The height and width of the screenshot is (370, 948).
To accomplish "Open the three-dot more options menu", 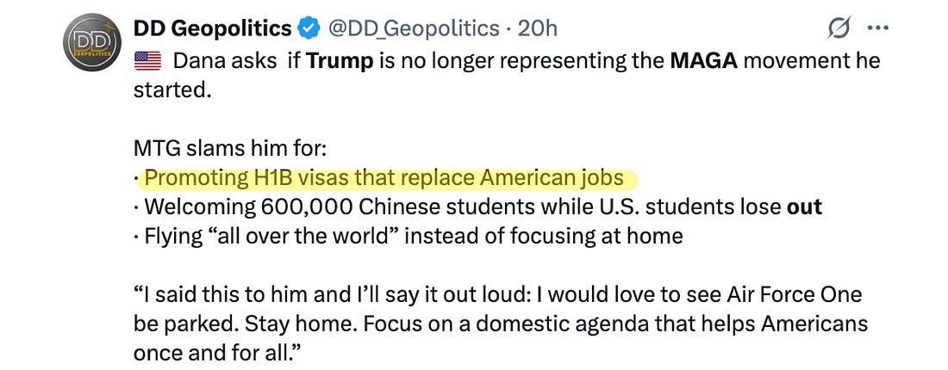I will click(x=877, y=28).
